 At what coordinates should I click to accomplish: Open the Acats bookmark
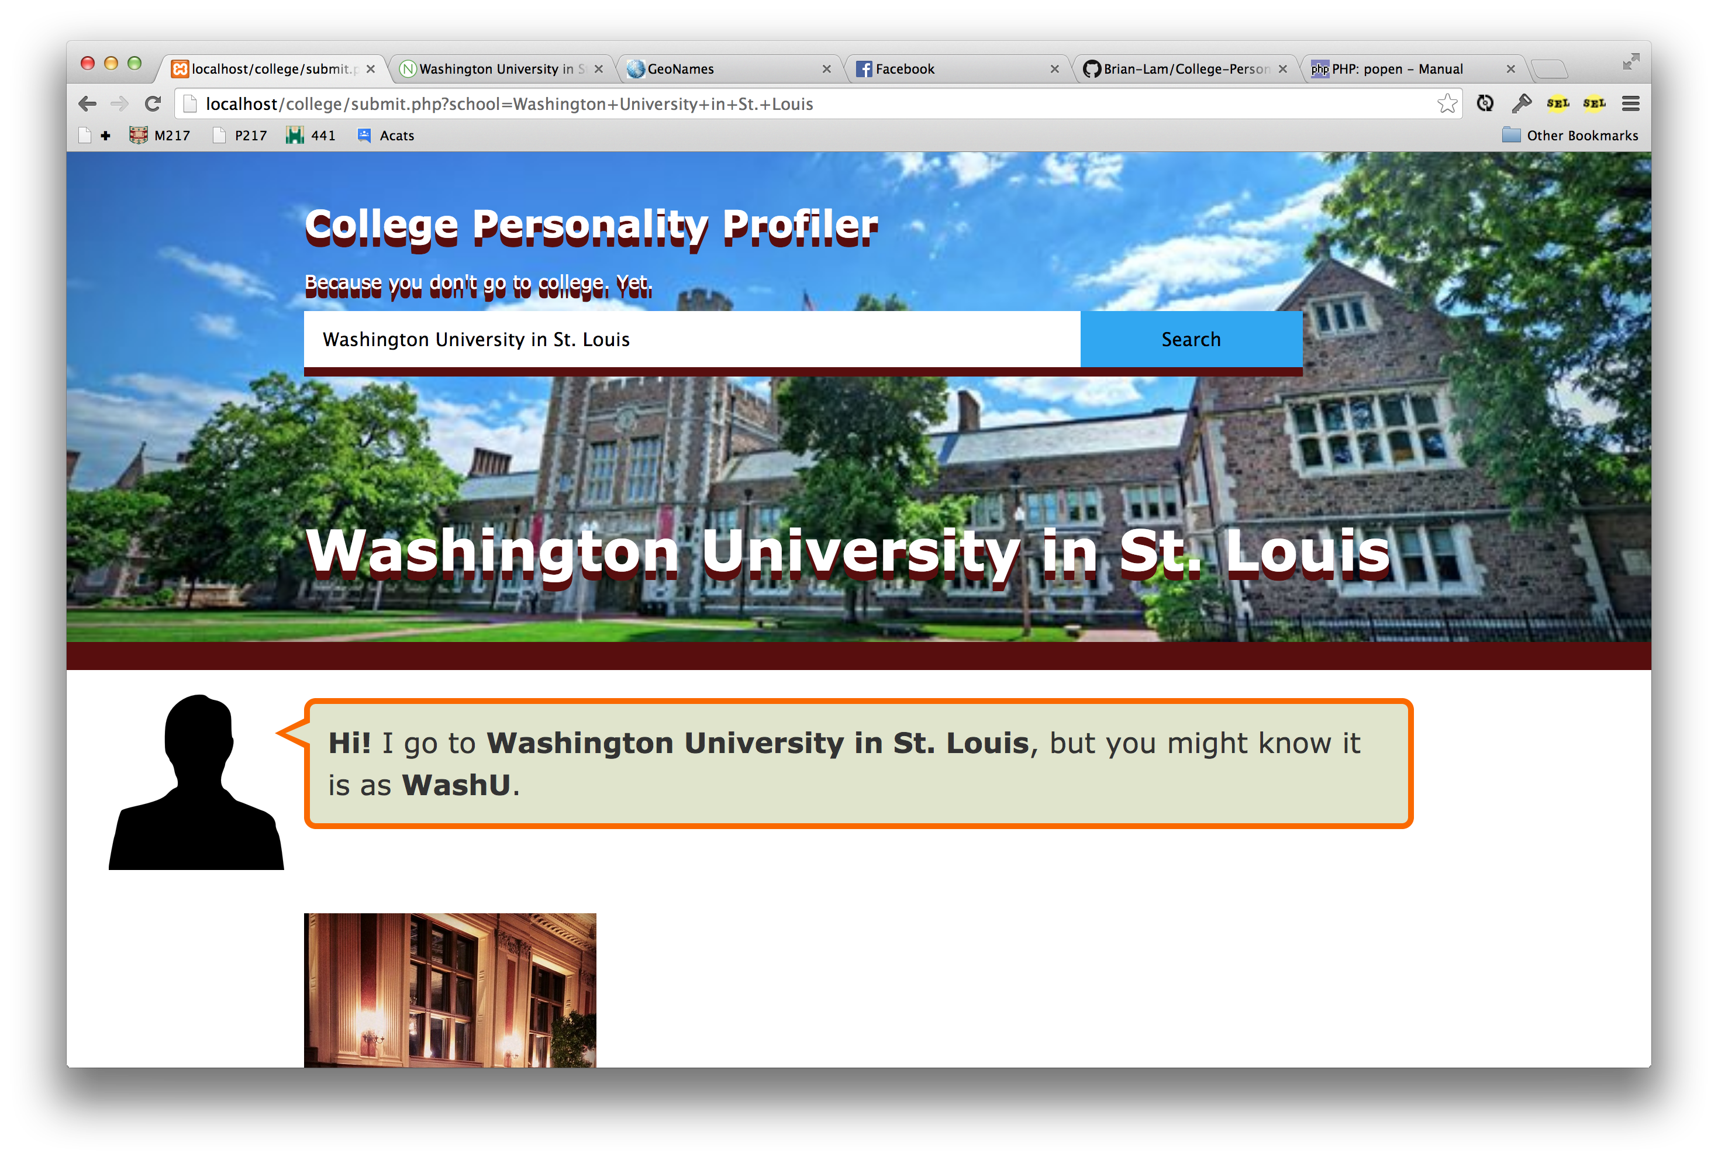coord(386,135)
